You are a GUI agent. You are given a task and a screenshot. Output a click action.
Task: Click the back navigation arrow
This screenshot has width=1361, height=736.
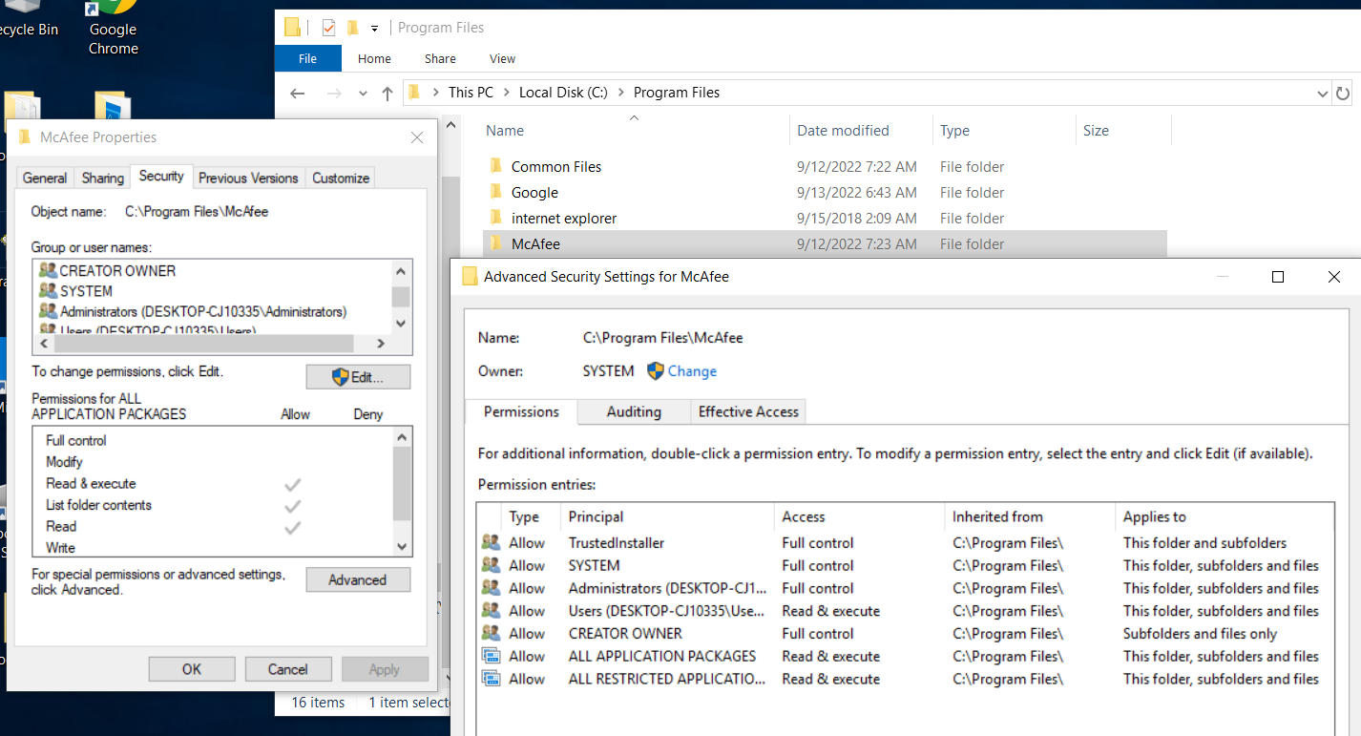[x=297, y=93]
